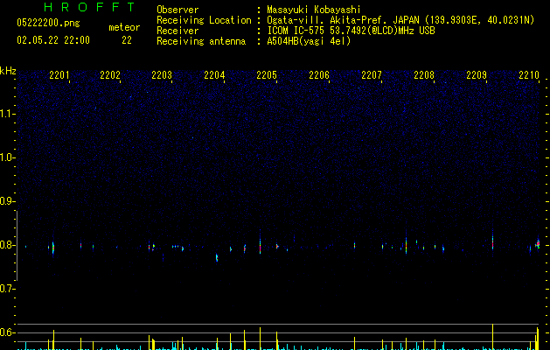Click the 2209 time marker
The image size is (550, 350).
[477, 75]
